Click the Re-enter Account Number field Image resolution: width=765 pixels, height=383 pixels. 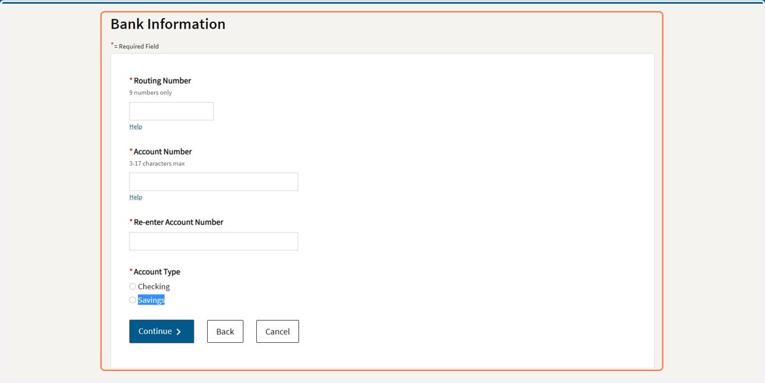(x=214, y=241)
